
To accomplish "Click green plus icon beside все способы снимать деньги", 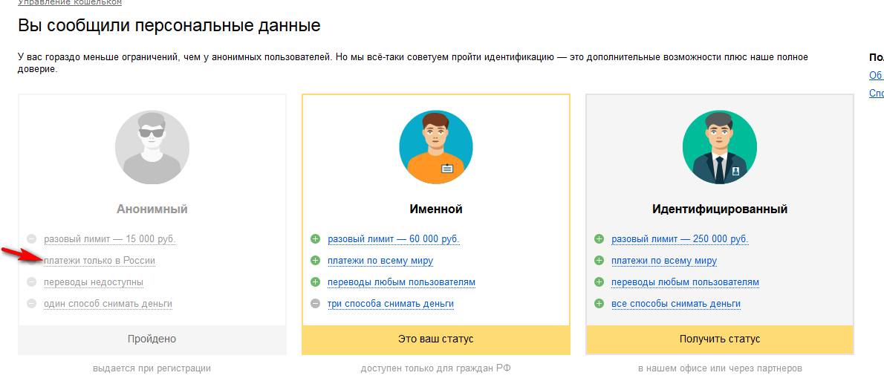I will tap(599, 304).
